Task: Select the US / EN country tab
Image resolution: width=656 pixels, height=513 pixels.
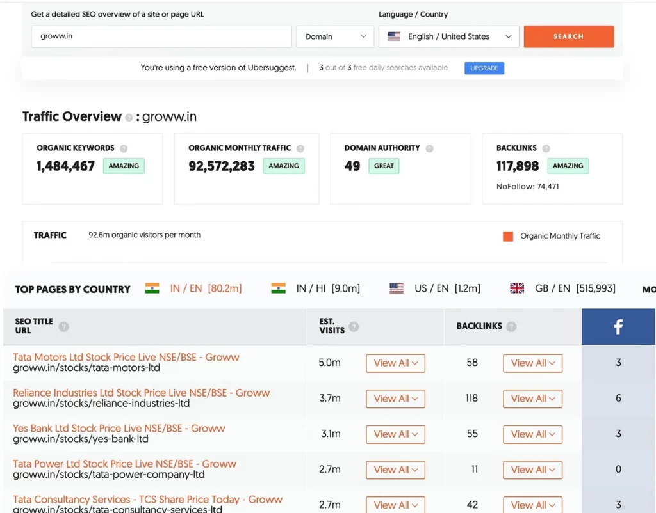Action: point(435,288)
